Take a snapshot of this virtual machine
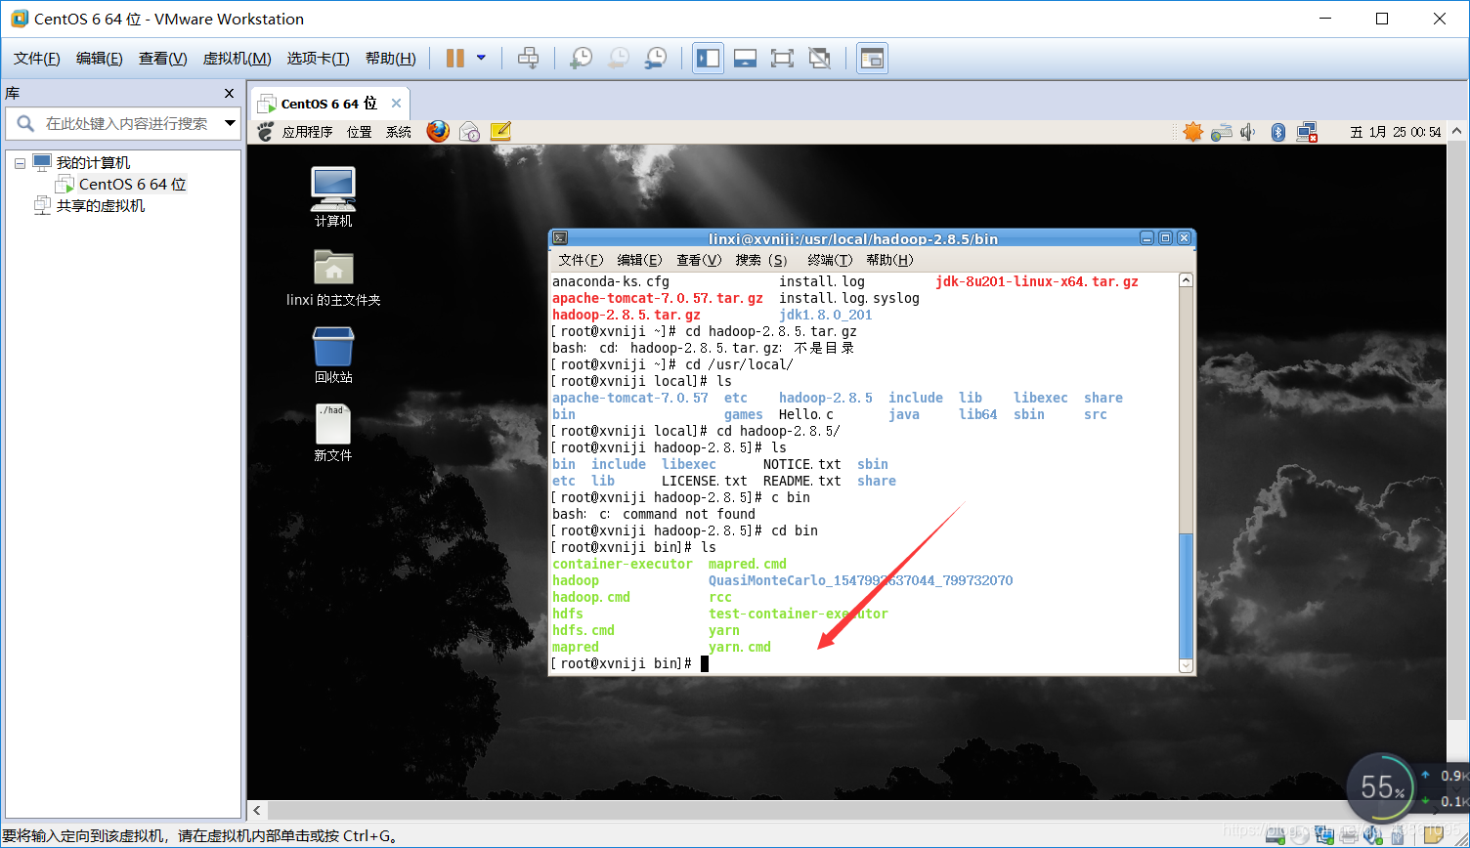Image resolution: width=1470 pixels, height=848 pixels. coord(581,59)
